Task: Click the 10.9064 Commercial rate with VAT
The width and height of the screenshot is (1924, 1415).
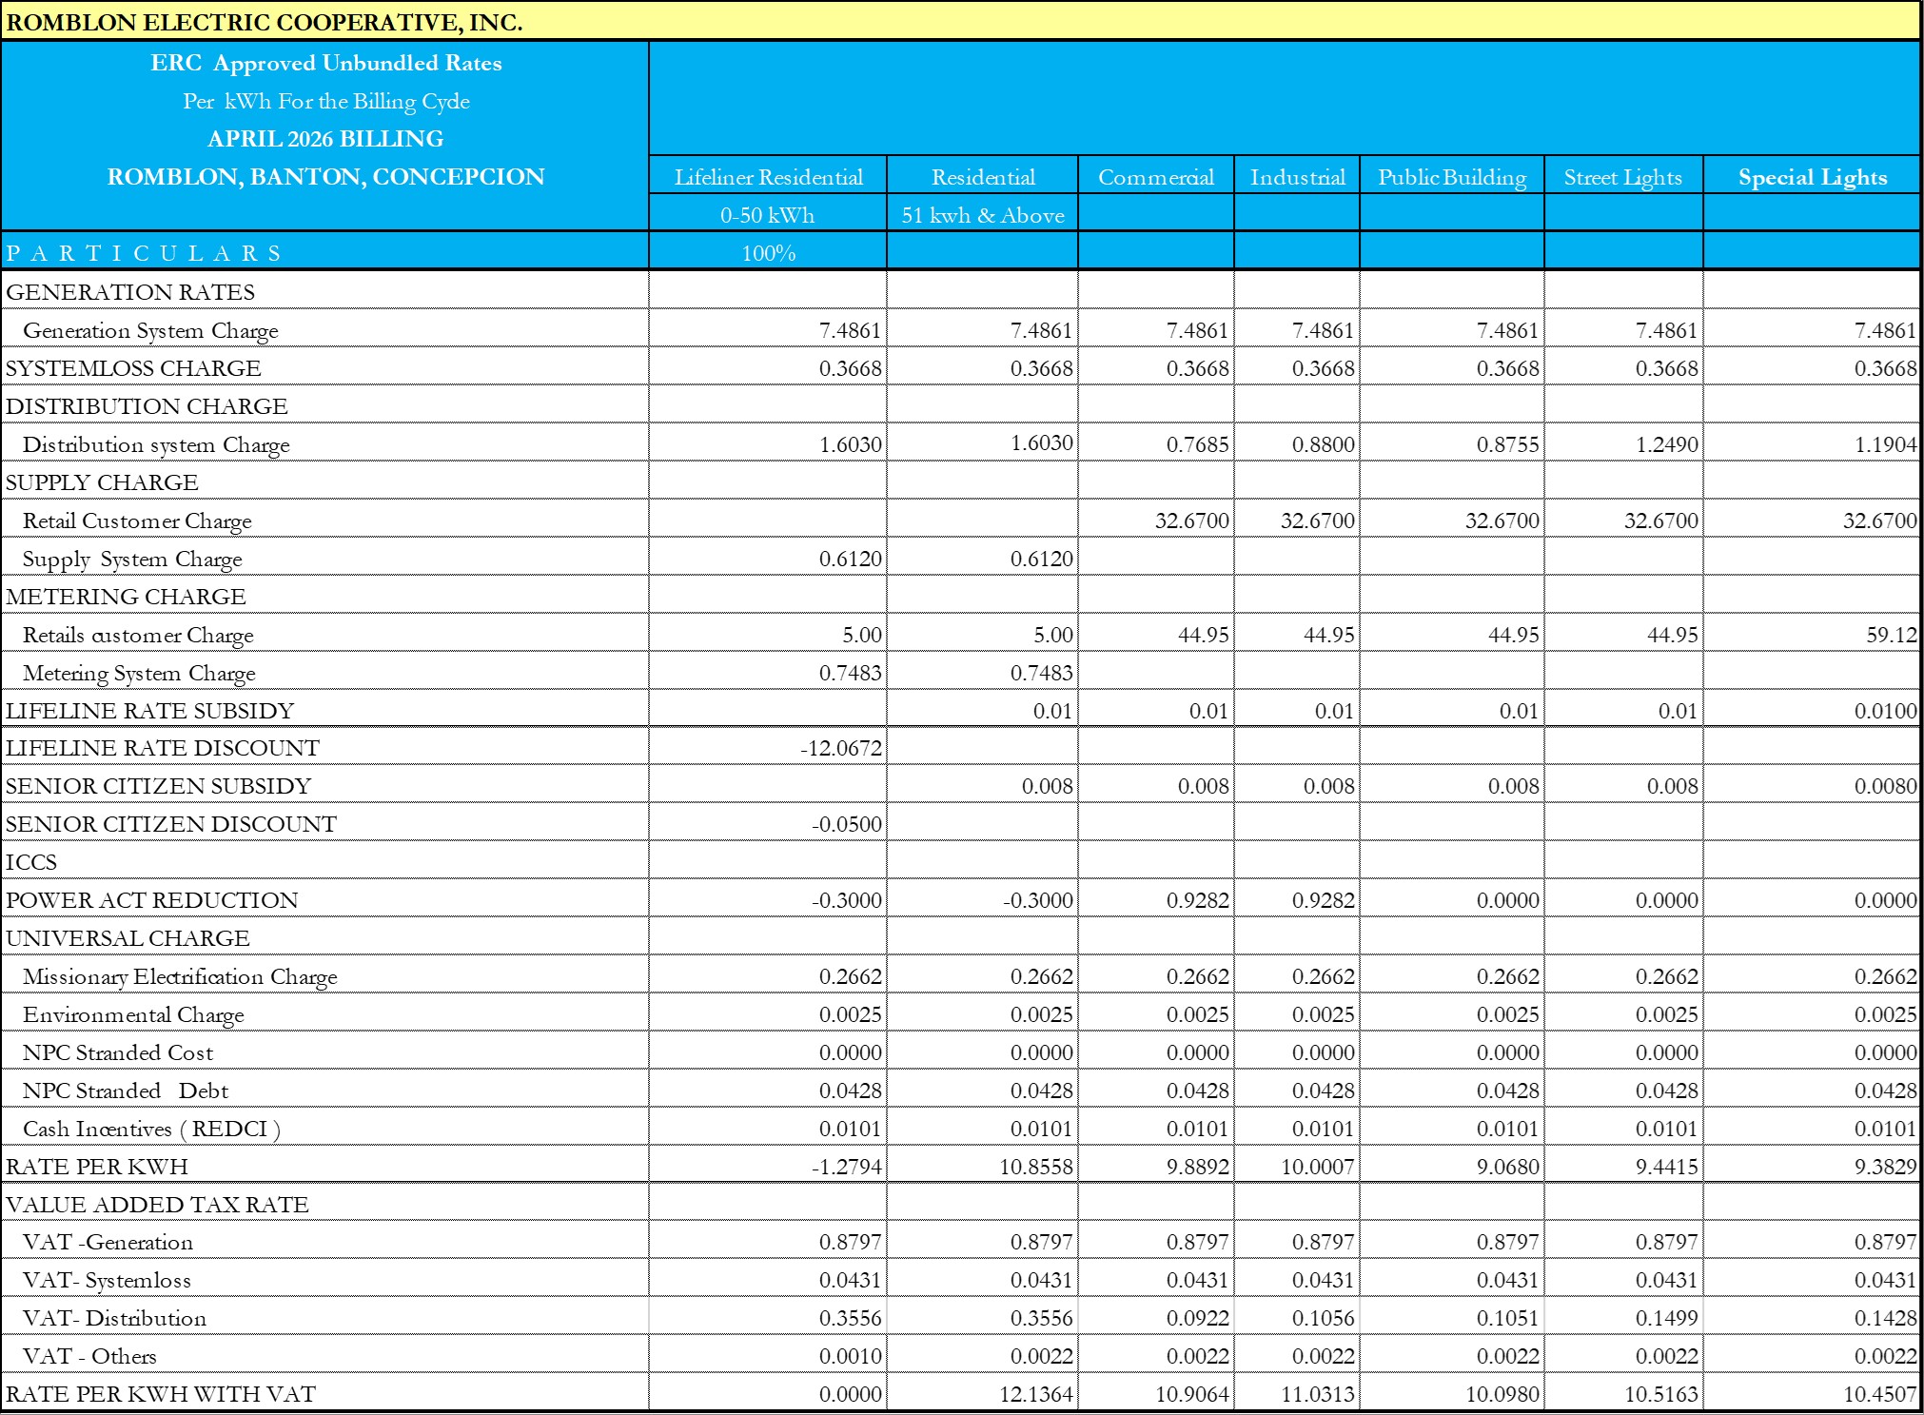Action: coord(1192,1394)
